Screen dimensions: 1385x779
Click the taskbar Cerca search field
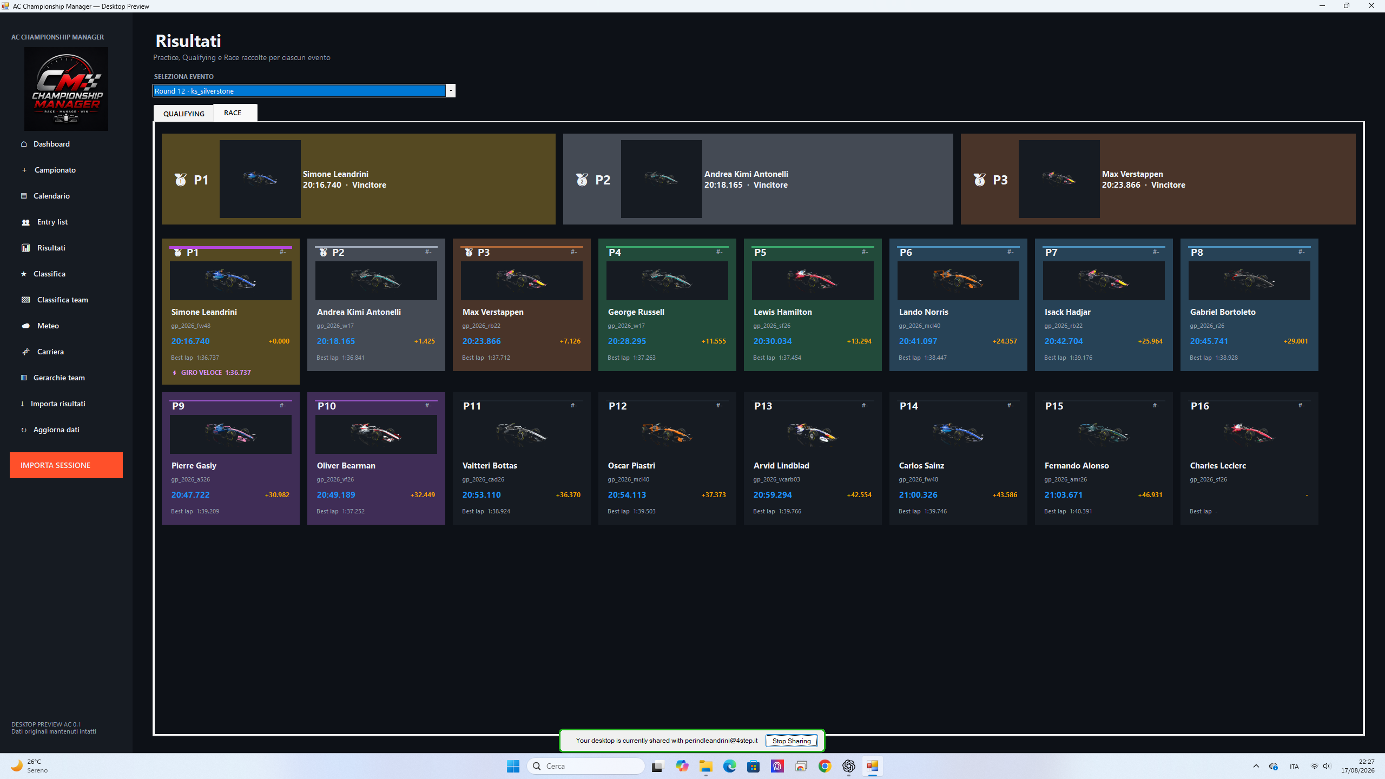point(585,766)
